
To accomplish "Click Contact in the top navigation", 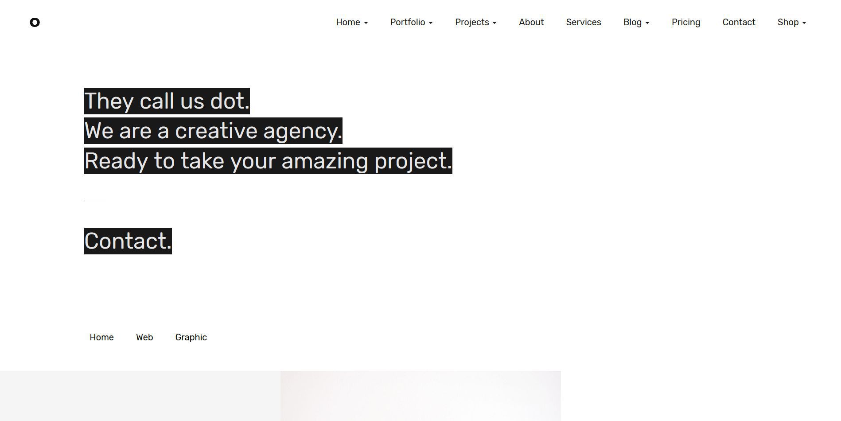I will 739,22.
